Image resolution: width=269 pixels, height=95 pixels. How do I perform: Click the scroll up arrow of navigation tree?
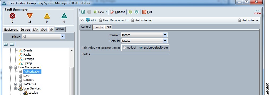[x=71, y=51]
